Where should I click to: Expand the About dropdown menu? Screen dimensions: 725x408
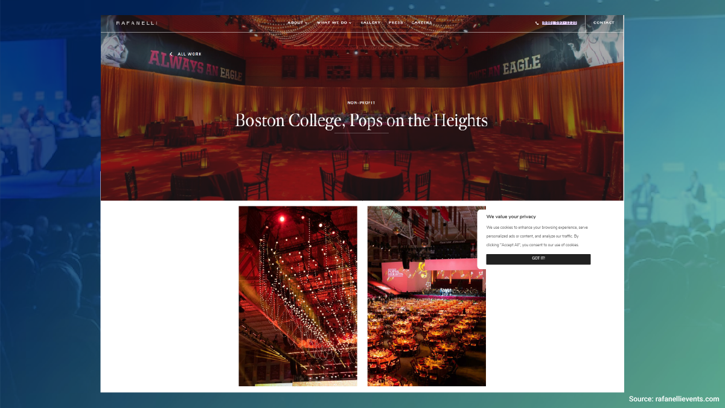pos(298,23)
